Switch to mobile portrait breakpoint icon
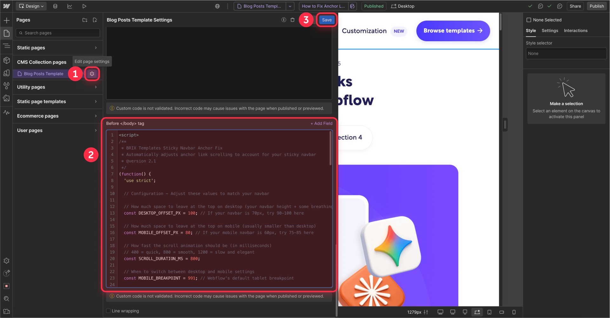The height and width of the screenshot is (318, 610). click(x=514, y=312)
